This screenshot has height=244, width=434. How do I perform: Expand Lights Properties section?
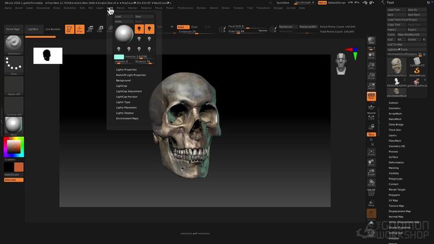pyautogui.click(x=126, y=70)
